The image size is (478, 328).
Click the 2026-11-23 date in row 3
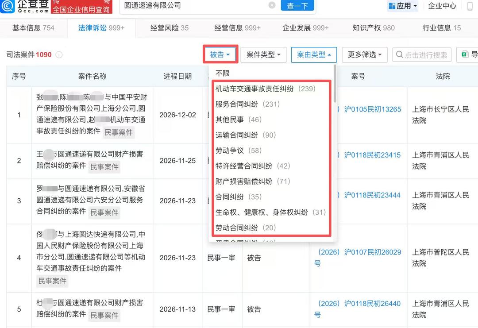tap(177, 201)
